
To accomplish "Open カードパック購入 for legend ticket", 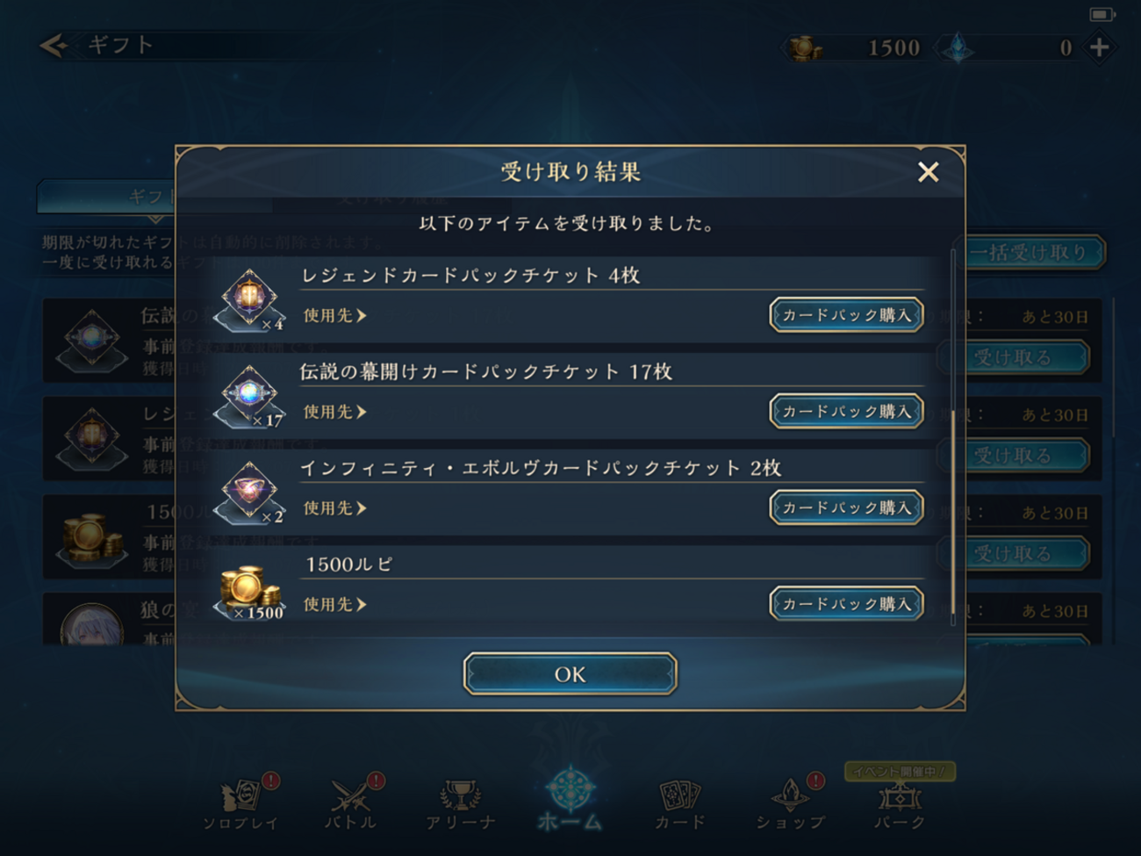I will [x=846, y=314].
